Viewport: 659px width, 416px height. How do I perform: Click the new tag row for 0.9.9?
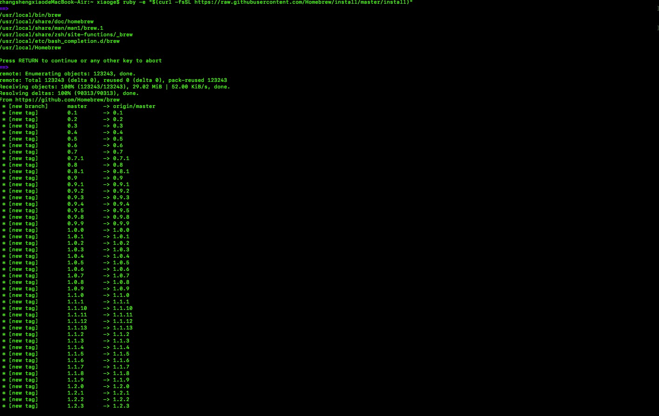(x=66, y=223)
